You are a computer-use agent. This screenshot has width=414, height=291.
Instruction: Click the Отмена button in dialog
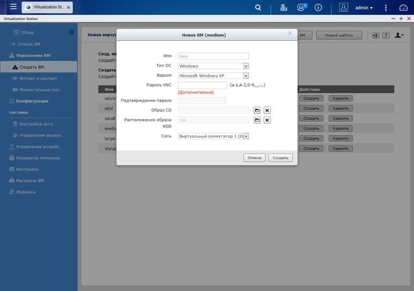pyautogui.click(x=254, y=158)
